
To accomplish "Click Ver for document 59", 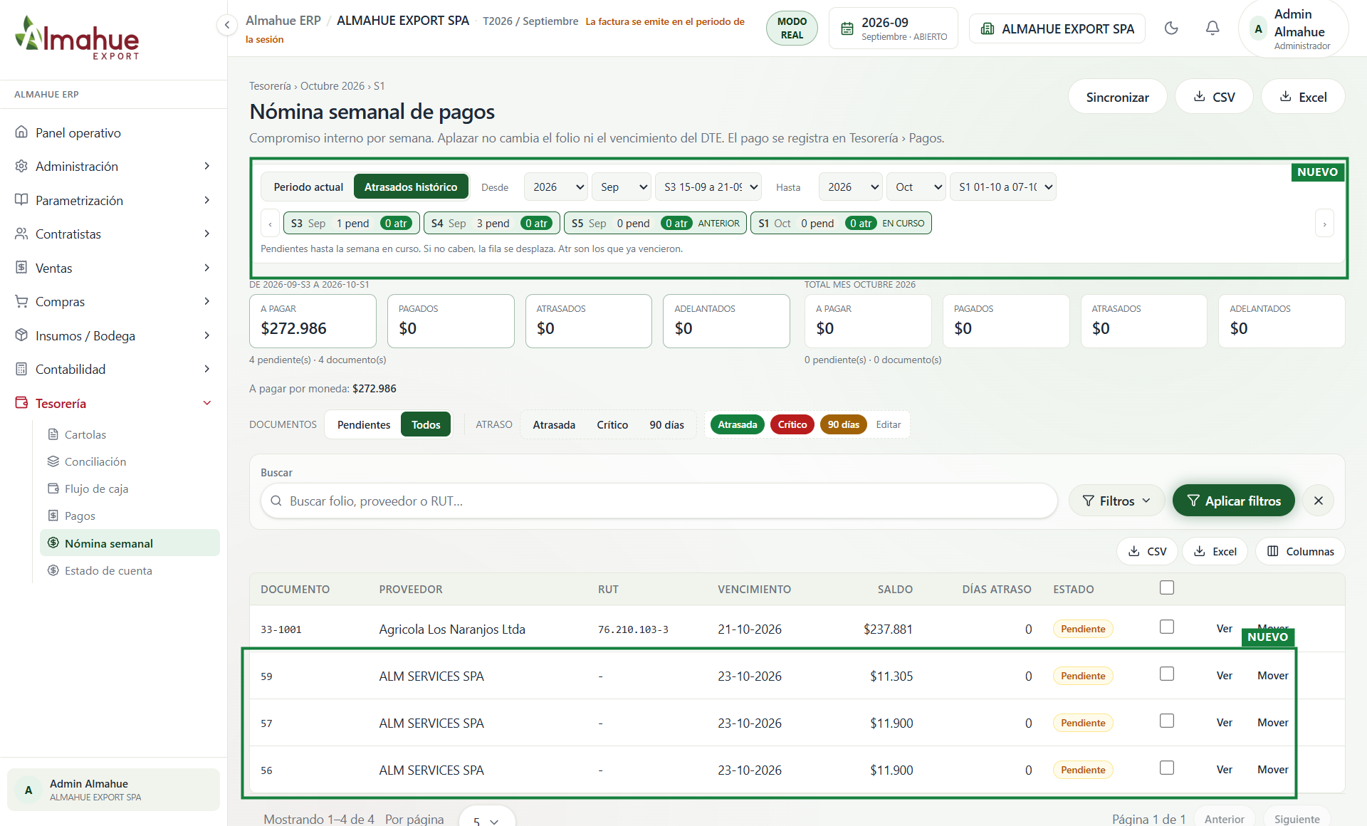I will (x=1224, y=675).
